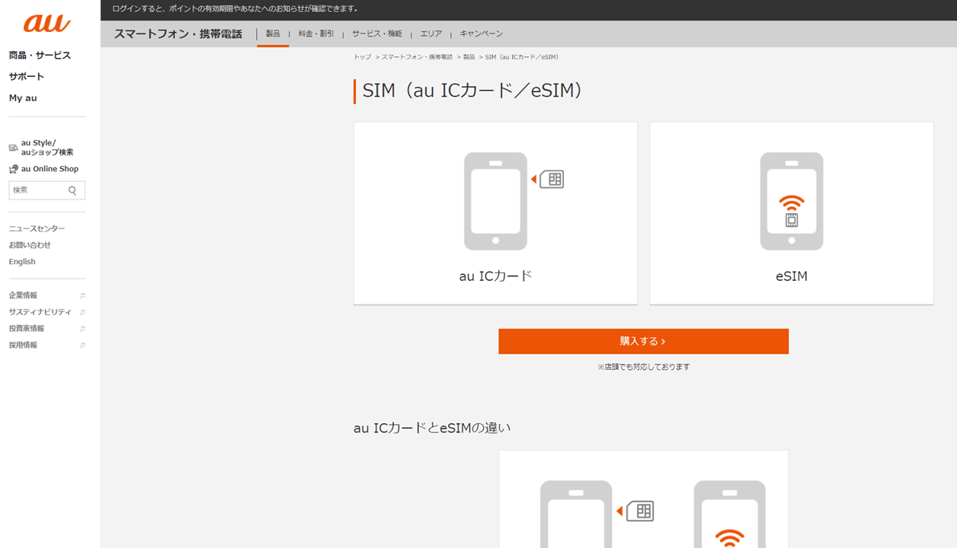Open サスティナビリティ link

(x=40, y=312)
